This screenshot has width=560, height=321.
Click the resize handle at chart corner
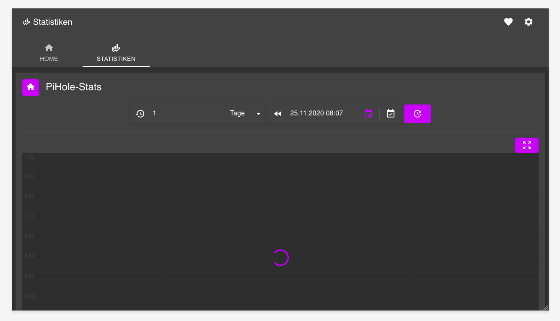pos(545,308)
